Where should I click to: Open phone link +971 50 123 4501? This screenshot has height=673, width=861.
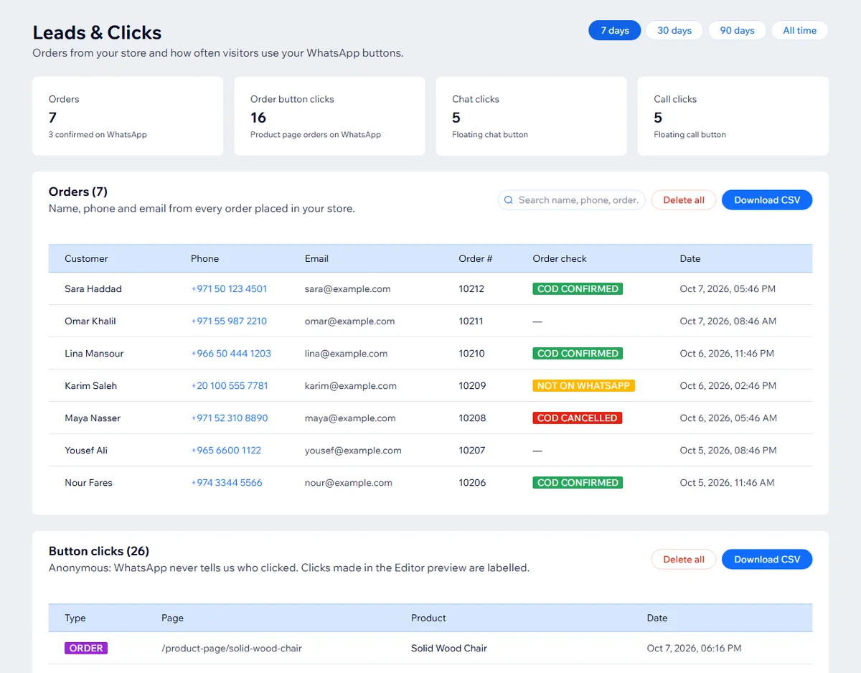229,289
